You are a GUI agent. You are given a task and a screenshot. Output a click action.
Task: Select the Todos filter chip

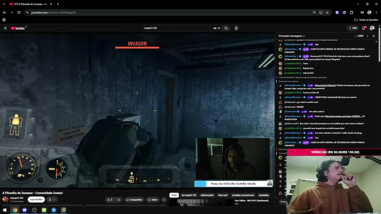click(x=174, y=195)
